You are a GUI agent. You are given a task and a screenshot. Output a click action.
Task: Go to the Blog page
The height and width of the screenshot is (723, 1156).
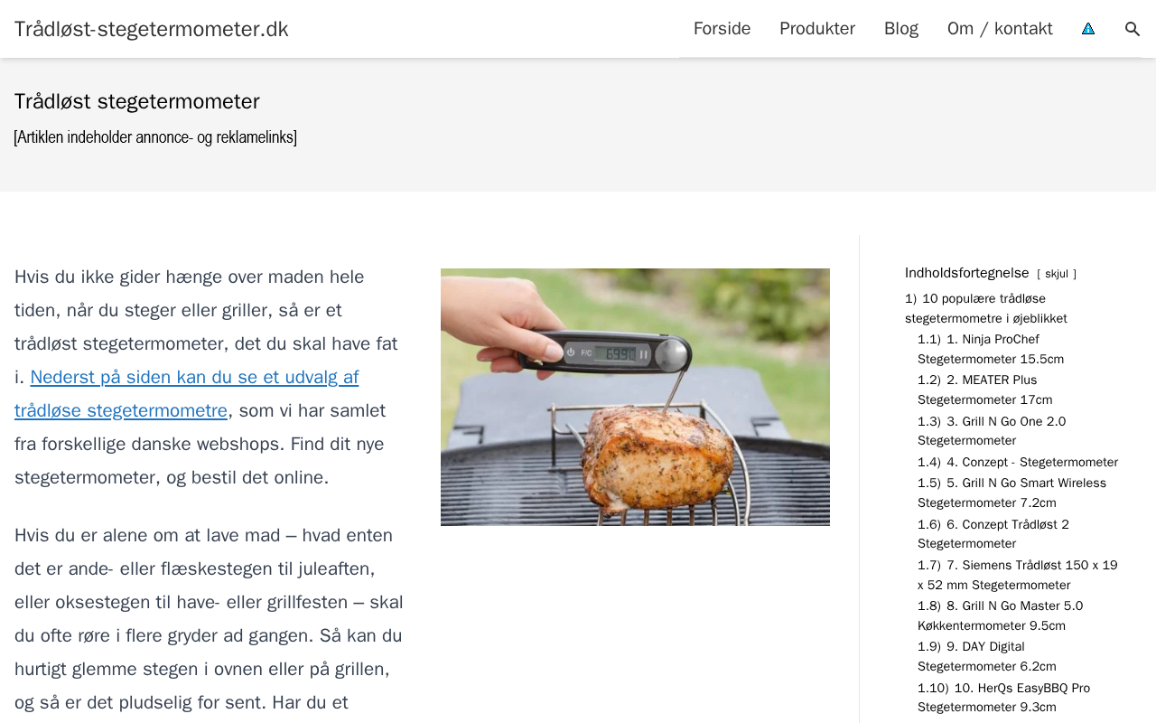(x=901, y=29)
